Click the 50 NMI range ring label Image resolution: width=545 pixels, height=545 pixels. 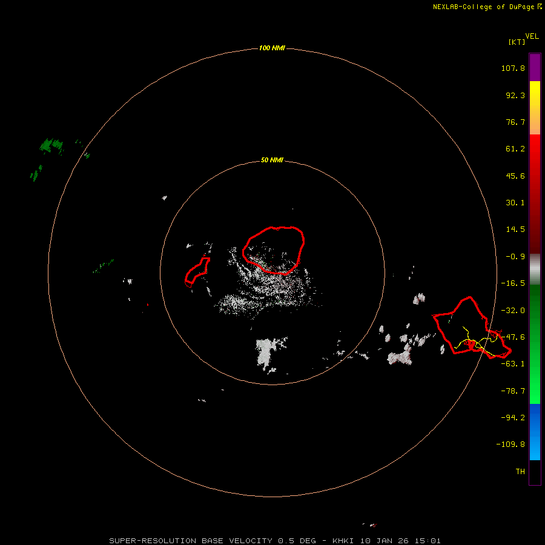[x=272, y=160]
